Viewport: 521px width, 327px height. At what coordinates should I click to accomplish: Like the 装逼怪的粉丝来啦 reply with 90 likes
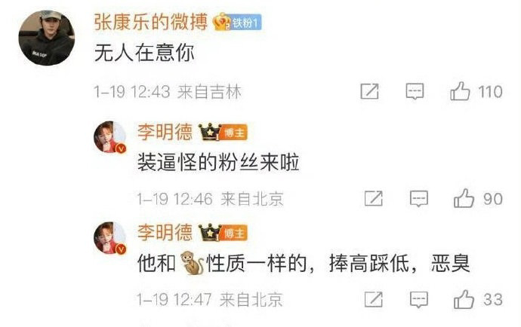(x=464, y=198)
